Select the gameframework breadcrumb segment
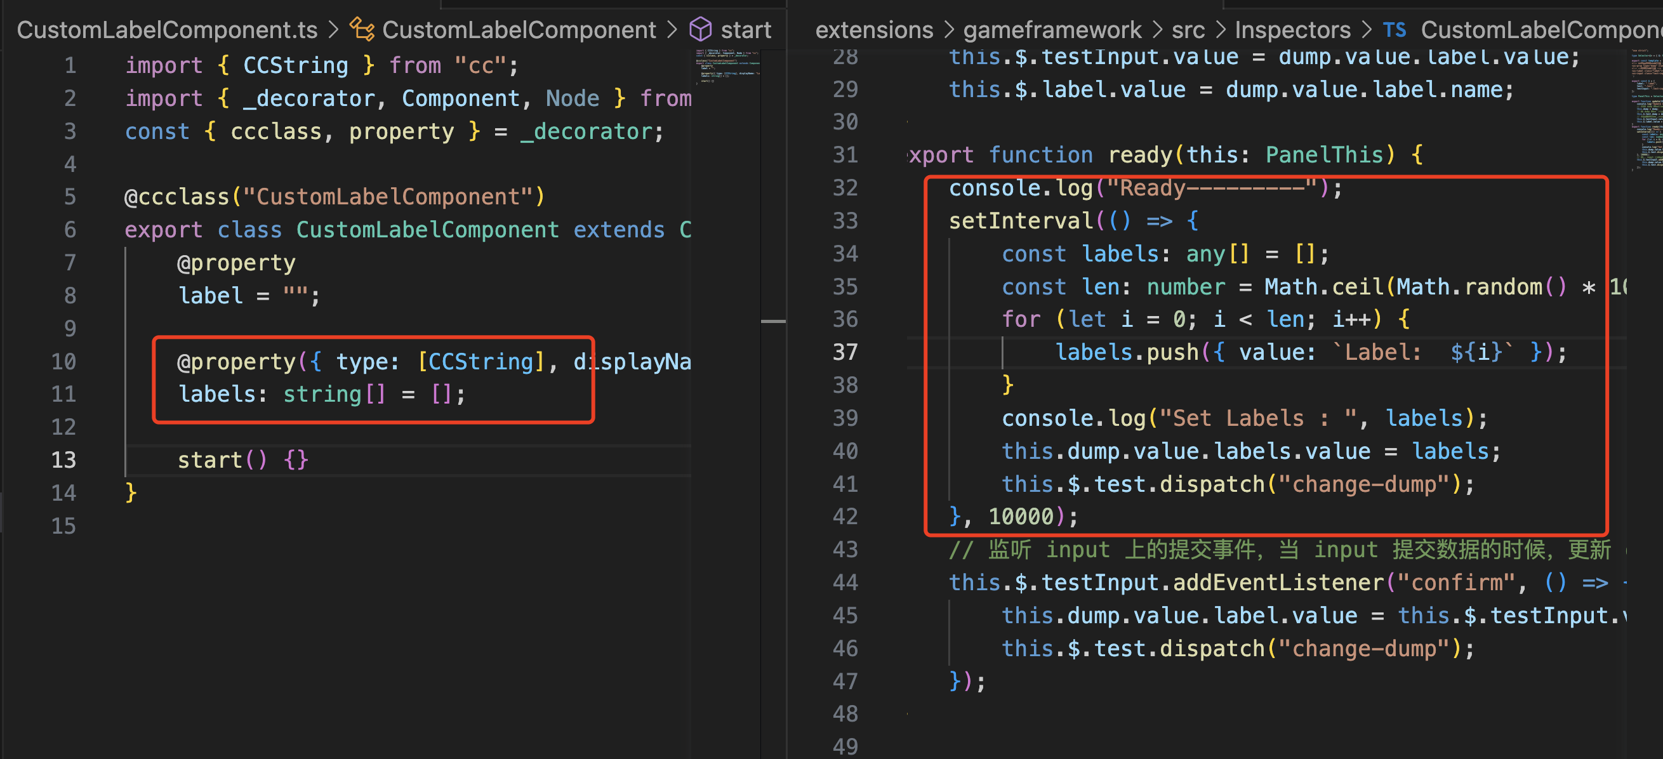 click(x=1052, y=29)
